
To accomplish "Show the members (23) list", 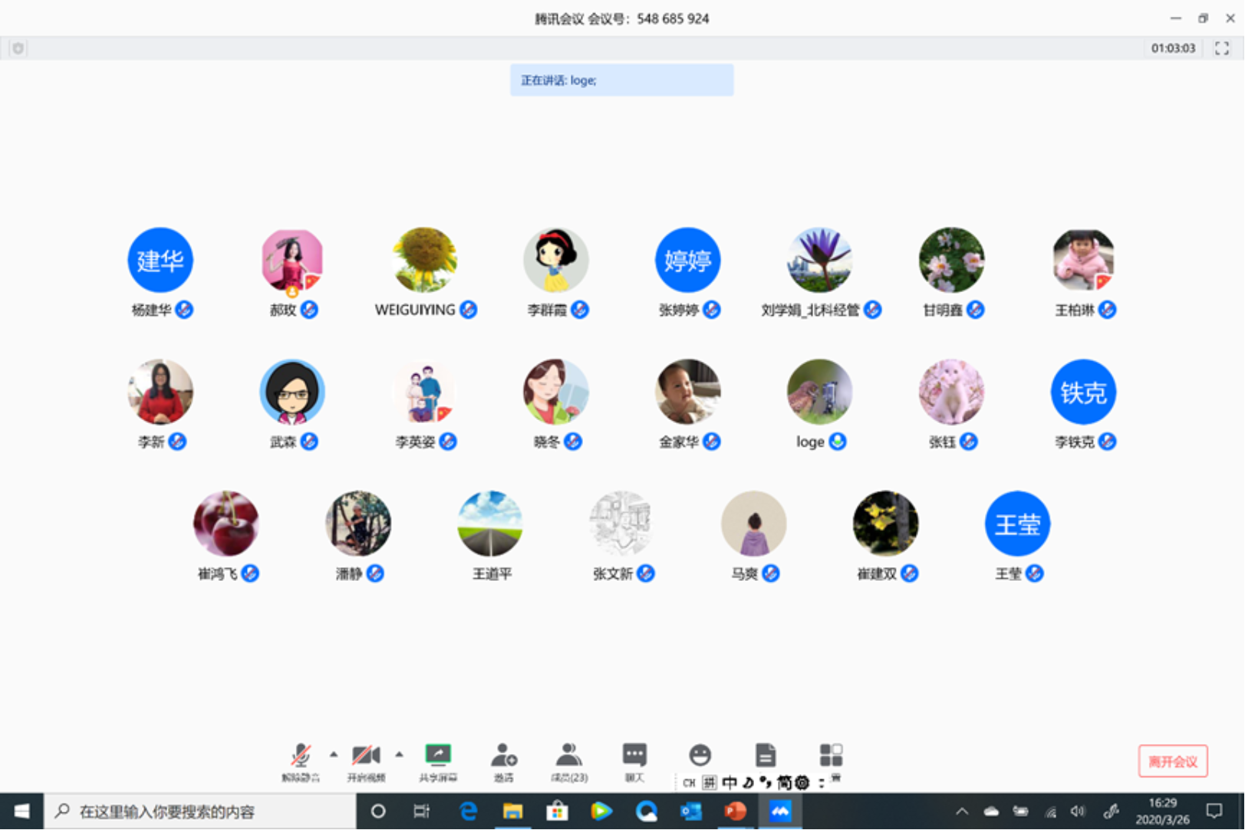I will 568,757.
